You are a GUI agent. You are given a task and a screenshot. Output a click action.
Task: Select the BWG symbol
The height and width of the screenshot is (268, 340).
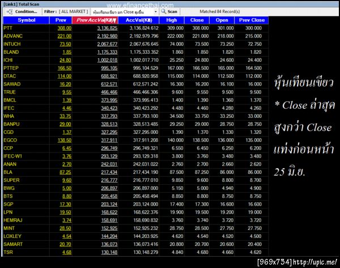(9, 189)
